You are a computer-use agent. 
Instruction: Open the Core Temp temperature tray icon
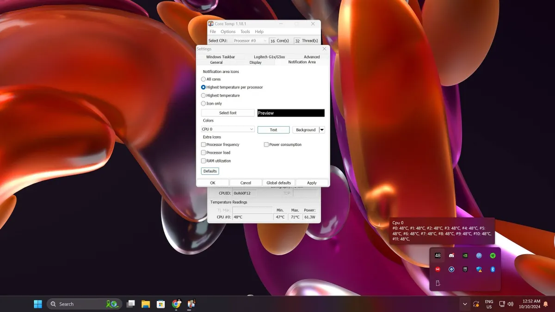[438, 255]
